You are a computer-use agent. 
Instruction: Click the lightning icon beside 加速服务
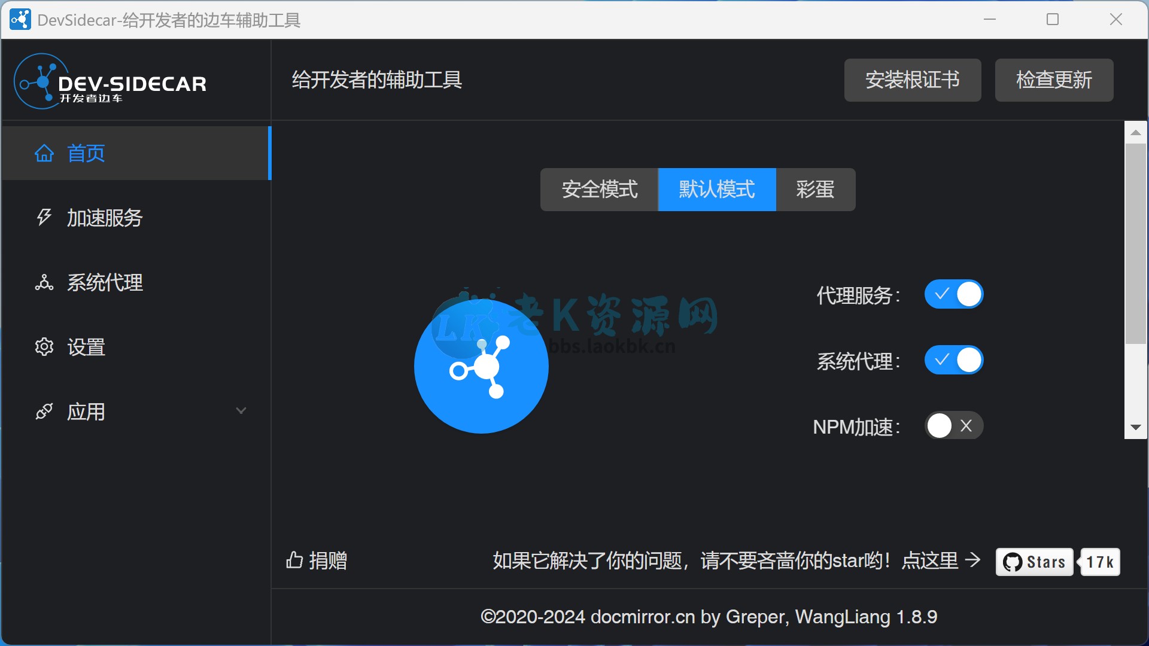44,217
